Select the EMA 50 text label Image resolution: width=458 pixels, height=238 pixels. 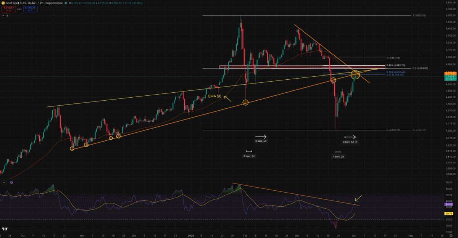click(x=214, y=96)
